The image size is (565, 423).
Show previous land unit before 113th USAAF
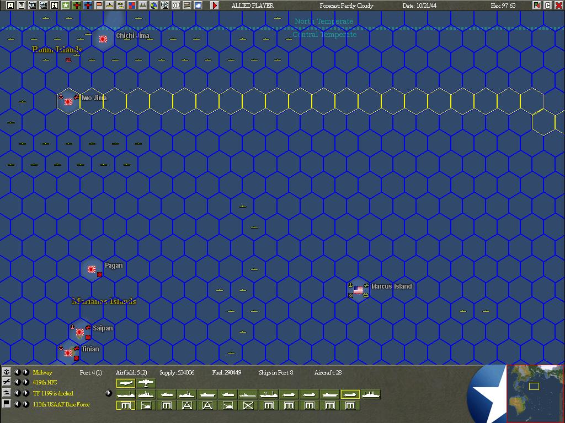[x=17, y=404]
